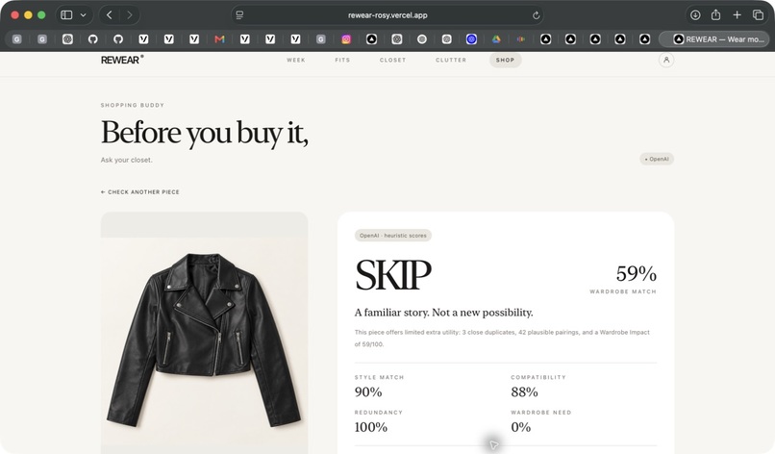Toggle the Safari sidebar button
The image size is (775, 454).
pos(66,14)
